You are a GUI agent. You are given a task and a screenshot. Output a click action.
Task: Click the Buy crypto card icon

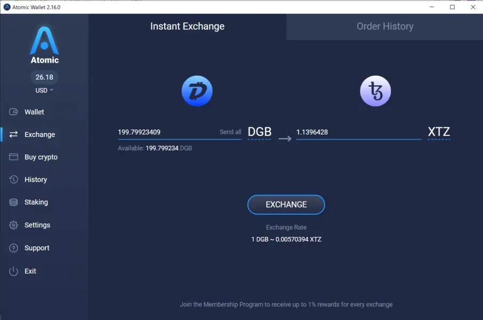pos(13,157)
